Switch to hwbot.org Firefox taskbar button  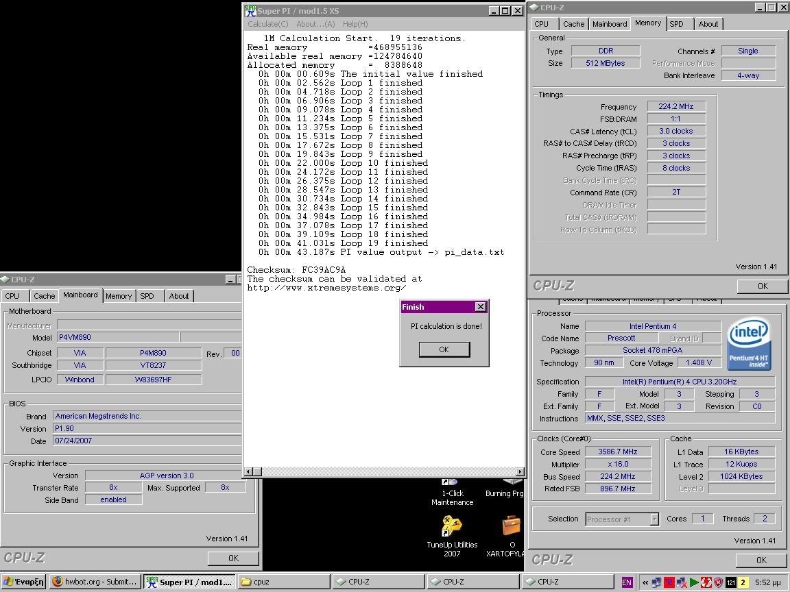(95, 582)
